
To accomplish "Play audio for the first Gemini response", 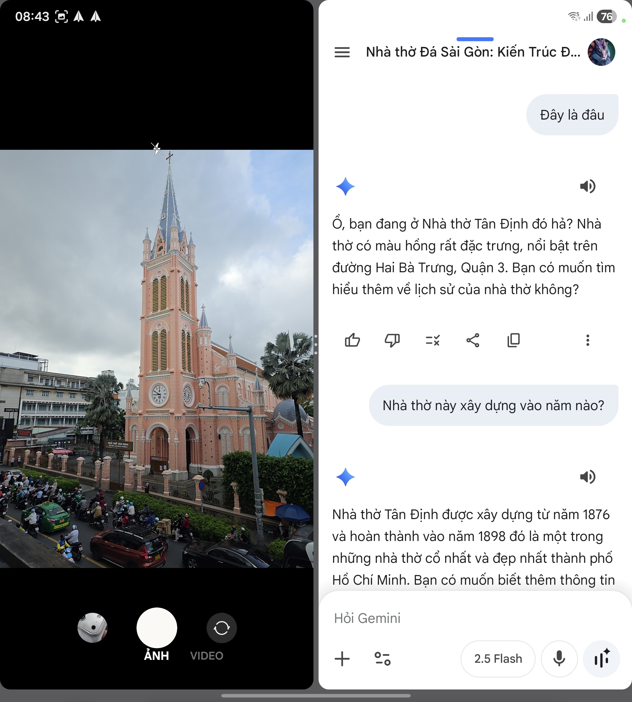I will coord(587,187).
